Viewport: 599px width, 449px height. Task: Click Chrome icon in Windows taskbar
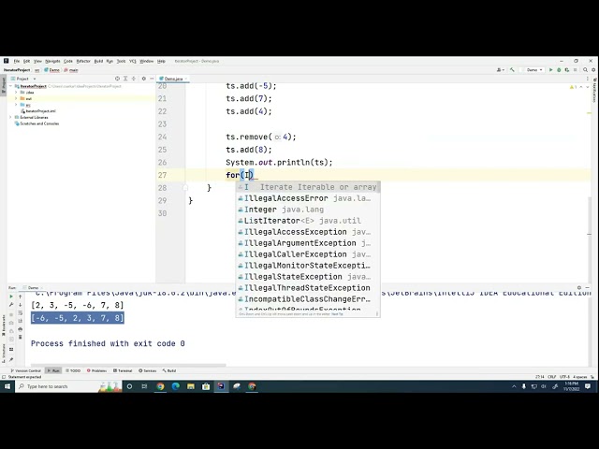pyautogui.click(x=161, y=385)
